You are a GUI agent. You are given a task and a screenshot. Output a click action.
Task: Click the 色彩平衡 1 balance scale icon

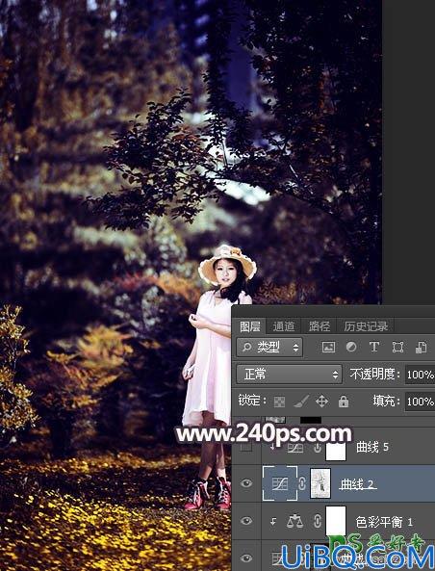pyautogui.click(x=294, y=522)
